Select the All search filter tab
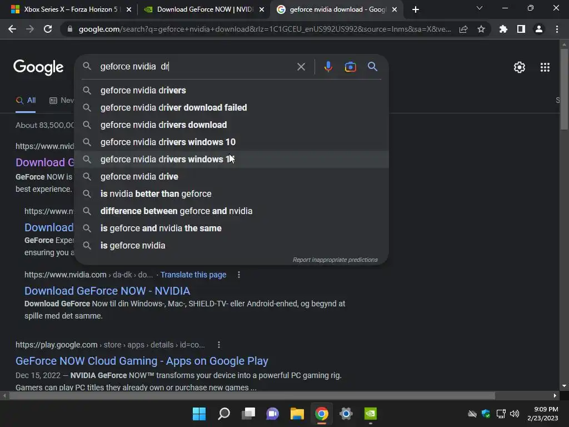The width and height of the screenshot is (569, 427). [26, 101]
